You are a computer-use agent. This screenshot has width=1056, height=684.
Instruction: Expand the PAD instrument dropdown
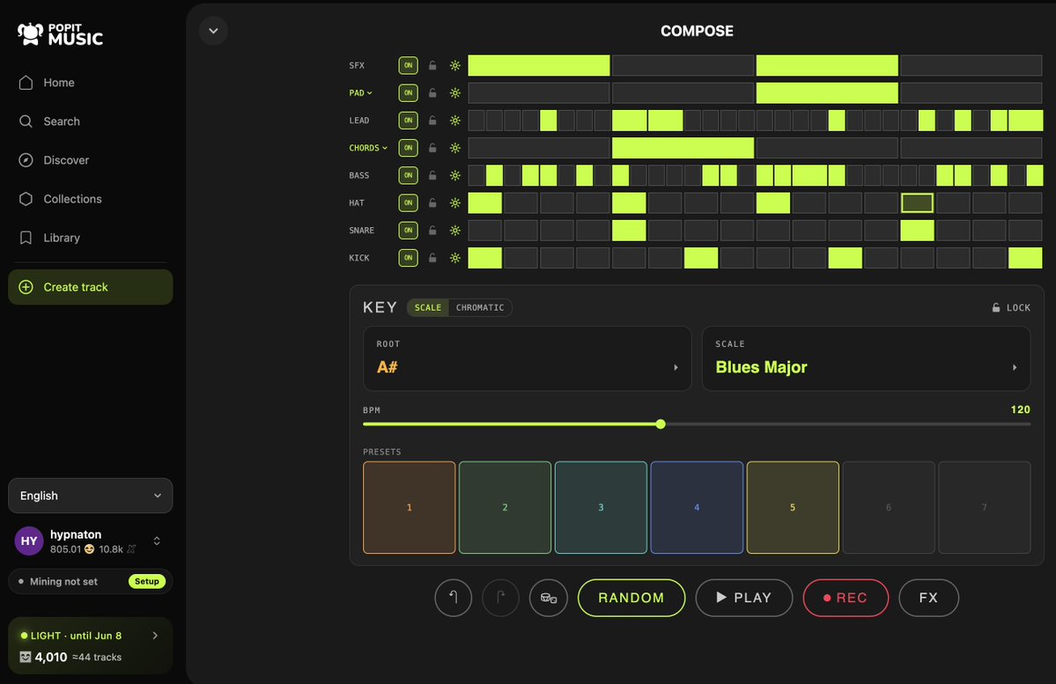(361, 93)
